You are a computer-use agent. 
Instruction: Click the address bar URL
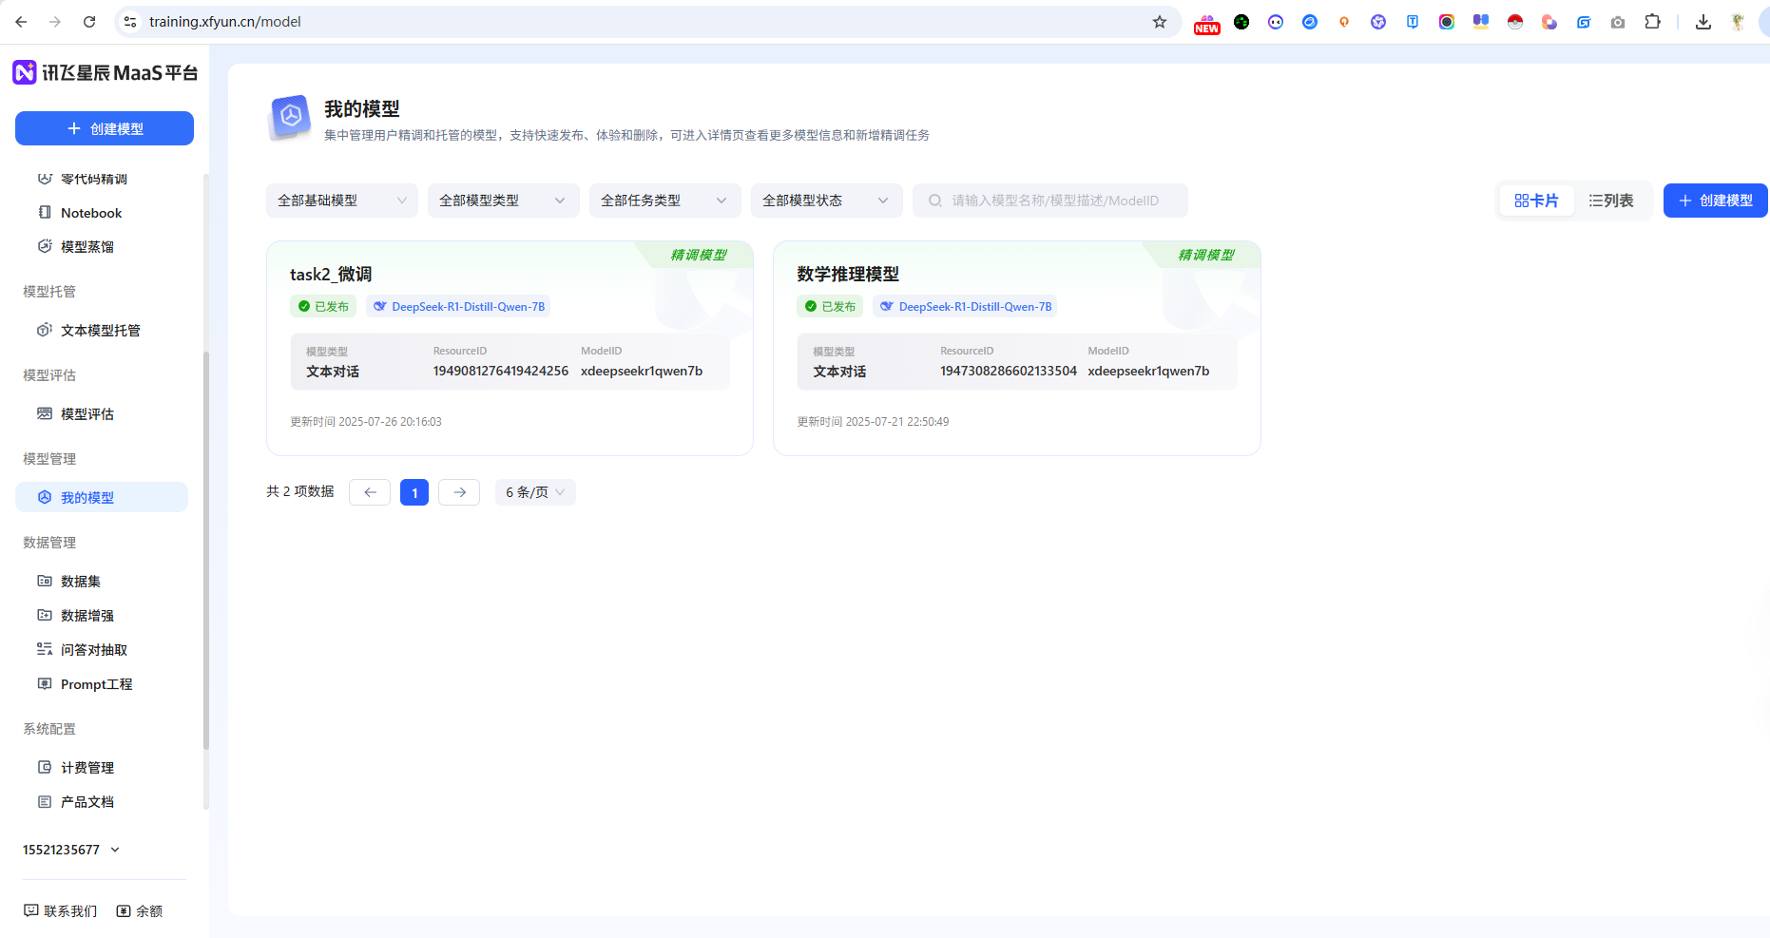[x=225, y=22]
